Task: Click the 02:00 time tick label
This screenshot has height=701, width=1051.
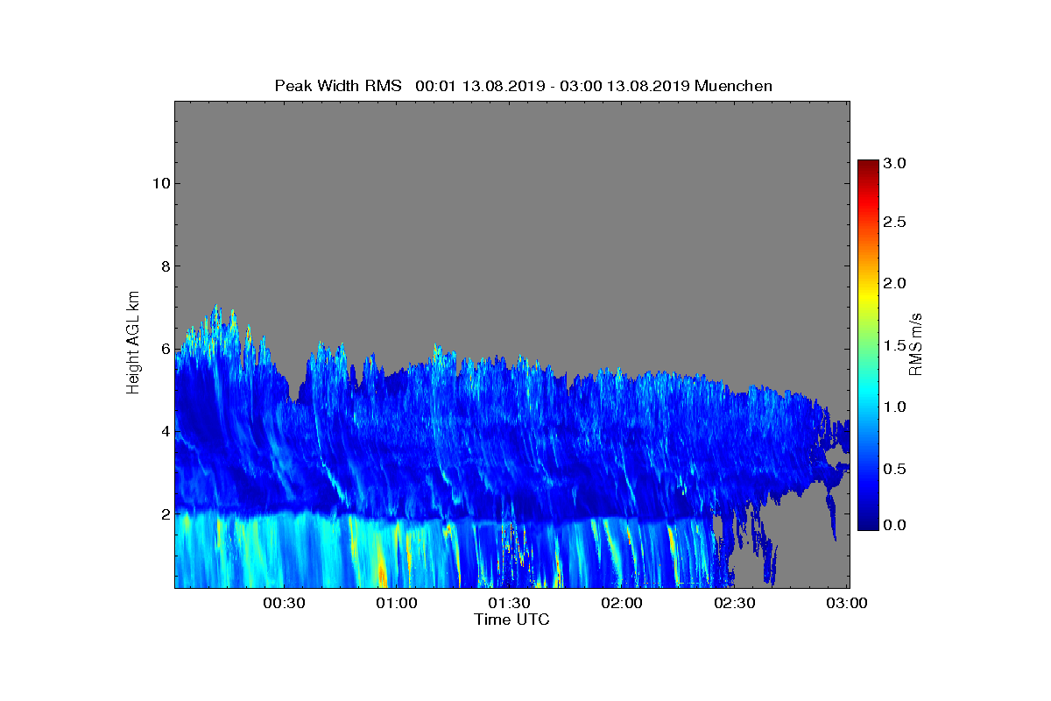Action: coord(622,604)
